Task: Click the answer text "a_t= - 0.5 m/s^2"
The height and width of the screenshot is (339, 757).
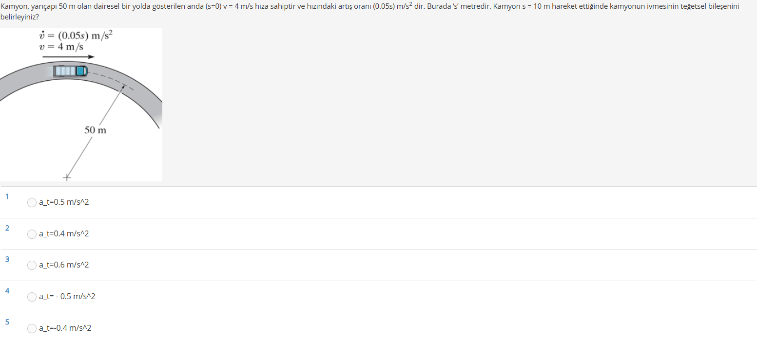Action: click(x=67, y=296)
